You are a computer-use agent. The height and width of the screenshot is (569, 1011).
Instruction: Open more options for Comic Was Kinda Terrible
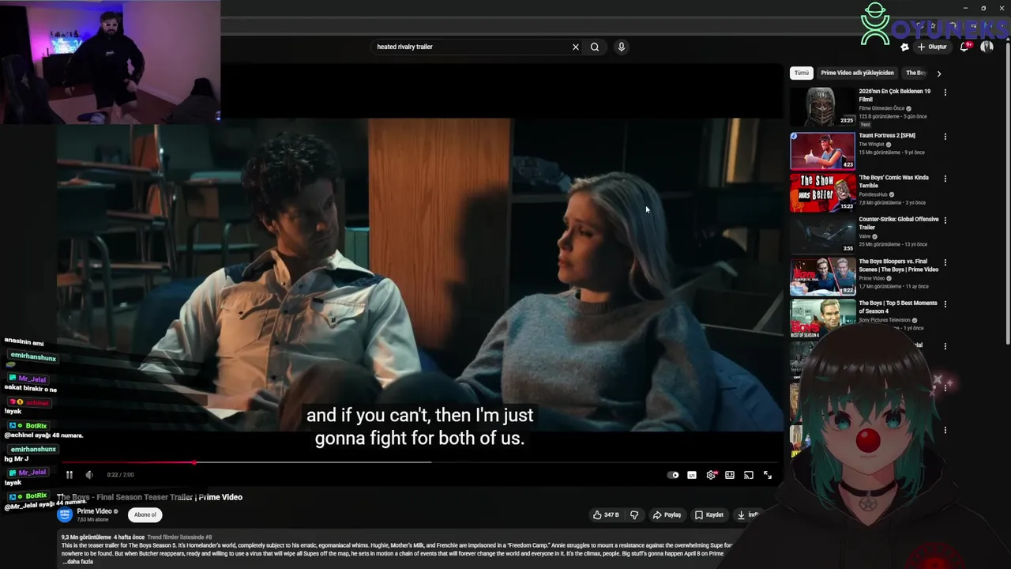pyautogui.click(x=945, y=179)
